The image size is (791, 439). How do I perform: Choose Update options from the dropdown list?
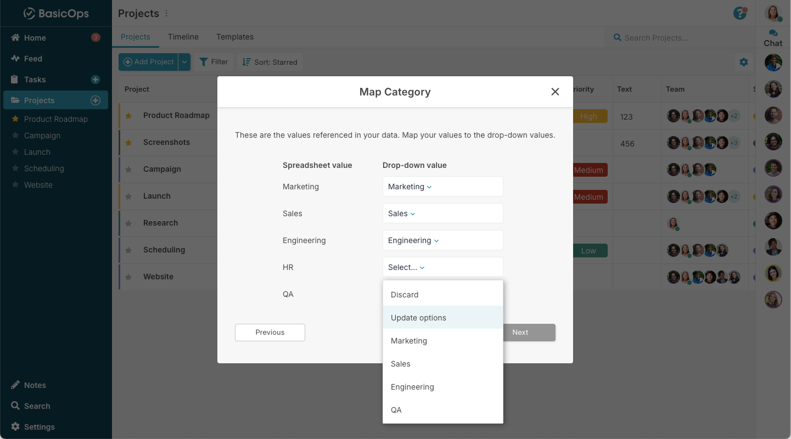click(x=418, y=318)
